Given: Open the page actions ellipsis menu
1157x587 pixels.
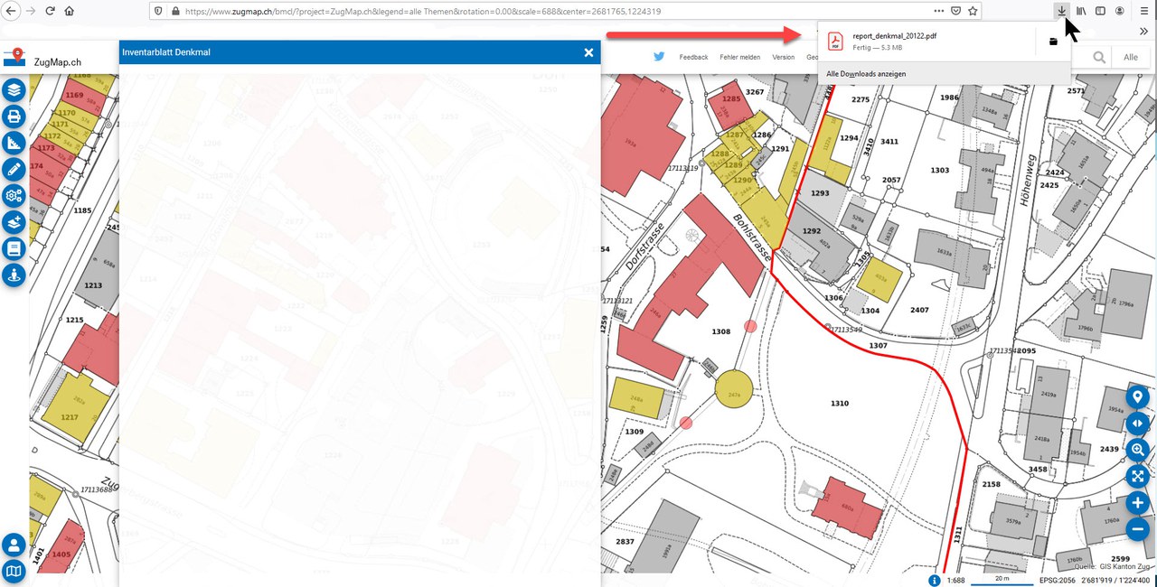Looking at the screenshot, I should pyautogui.click(x=938, y=11).
